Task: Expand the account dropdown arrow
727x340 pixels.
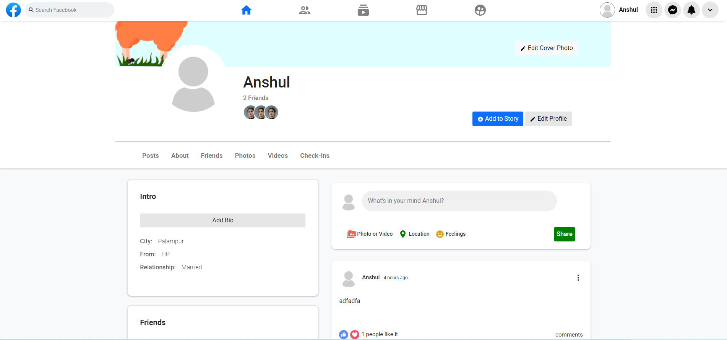Action: (x=710, y=10)
